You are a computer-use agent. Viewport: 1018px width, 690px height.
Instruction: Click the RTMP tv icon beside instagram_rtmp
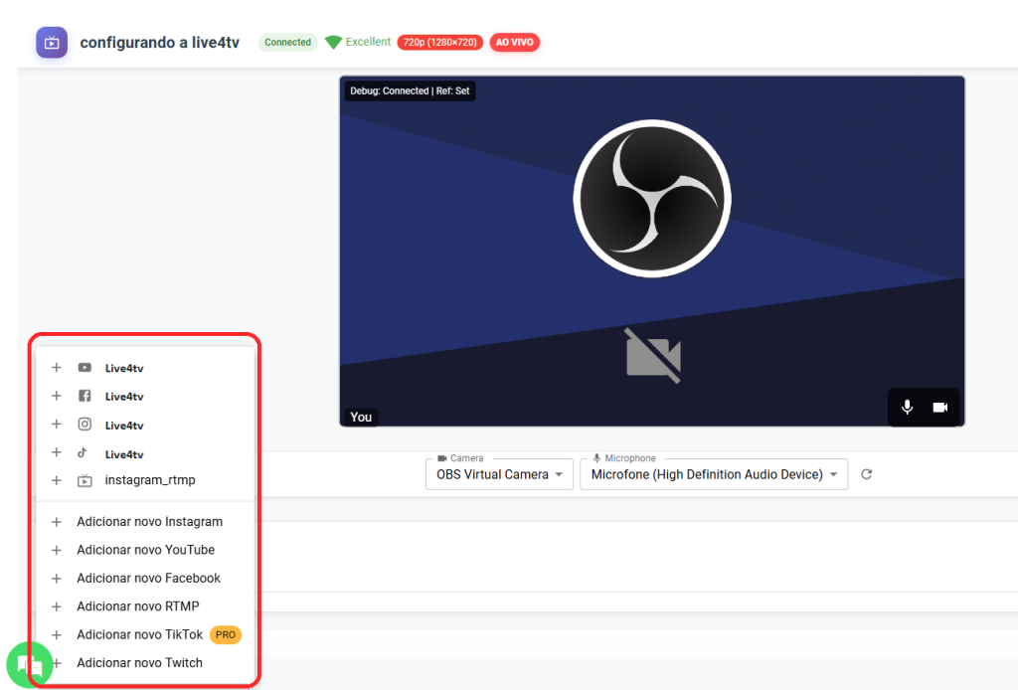[x=85, y=480]
